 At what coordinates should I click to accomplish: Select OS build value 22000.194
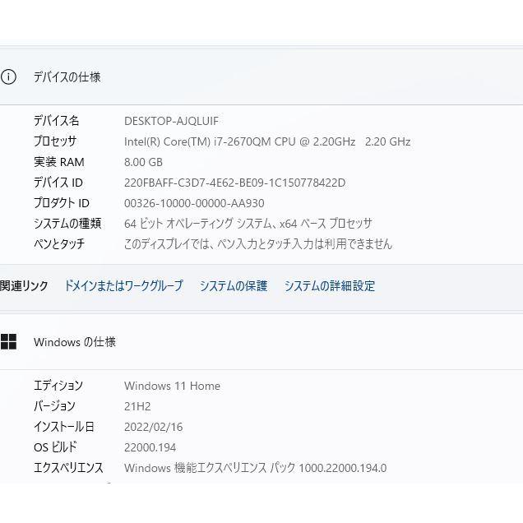click(150, 447)
